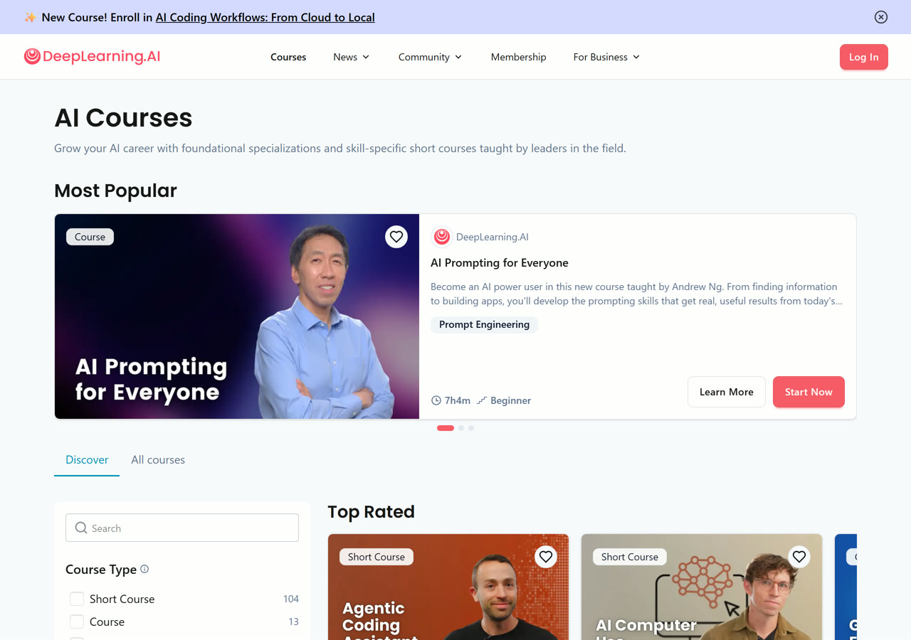
Task: Click the Short Course label on Agentic Coding card
Action: [x=376, y=557]
